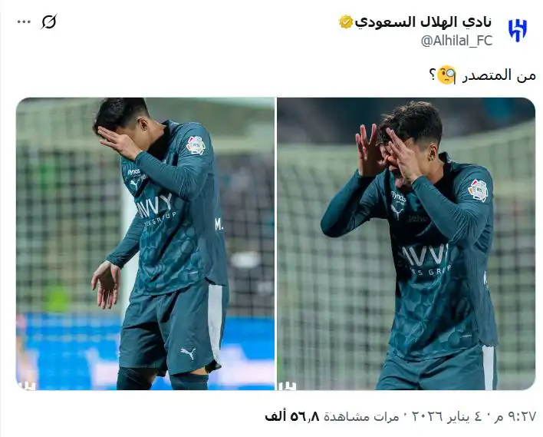Click watermark logo on right photo corner
Screen dimensions: 543x437
[287, 386]
